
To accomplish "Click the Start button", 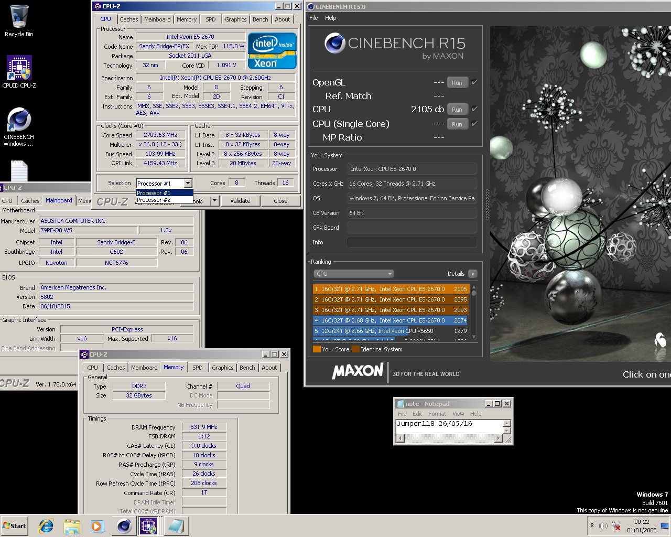I will click(15, 526).
